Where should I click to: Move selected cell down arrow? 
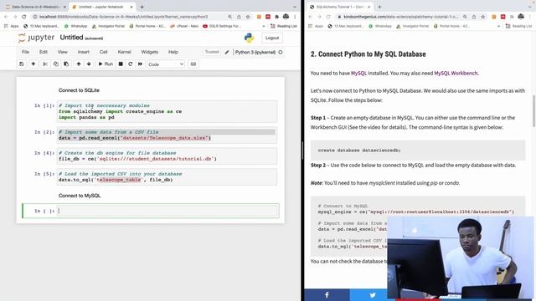(89, 64)
